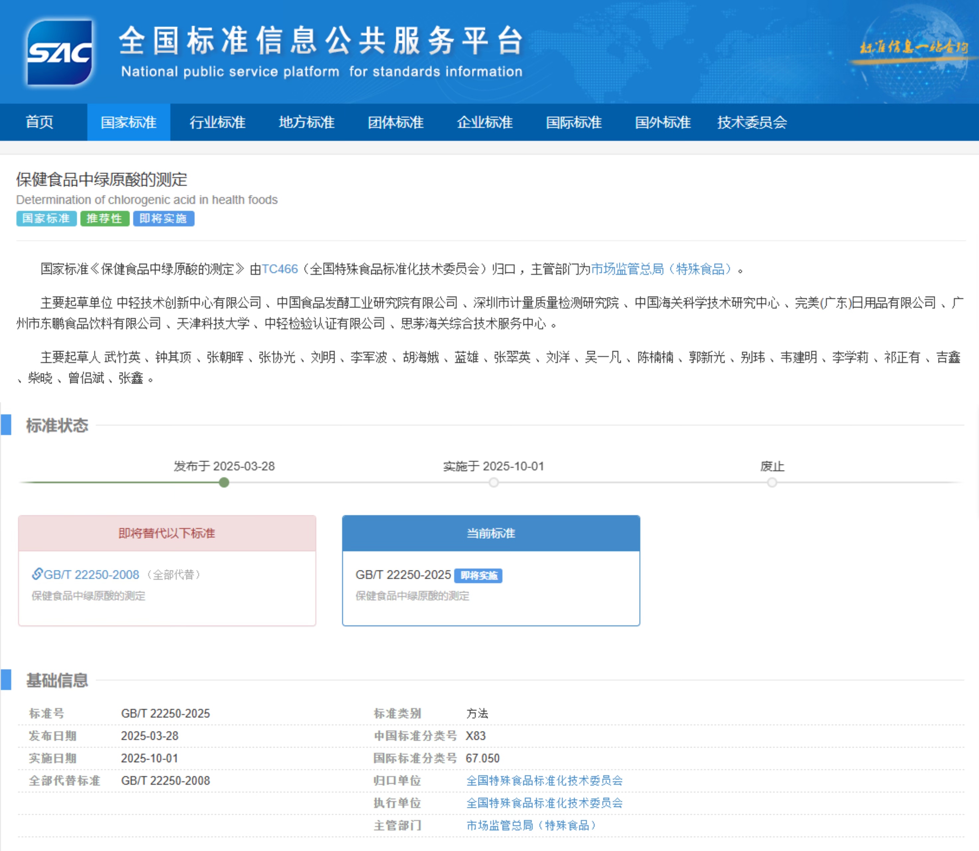Click the chain link icon beside GB/T 22250-2008
The image size is (979, 851).
pos(37,574)
